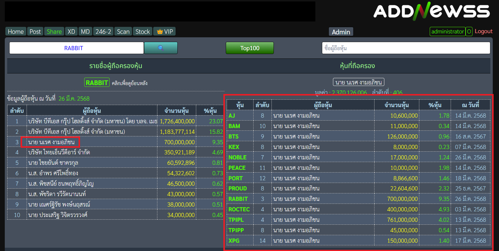Click the 1,726,400,000 shares value
The height and width of the screenshot is (251, 499).
click(177, 121)
